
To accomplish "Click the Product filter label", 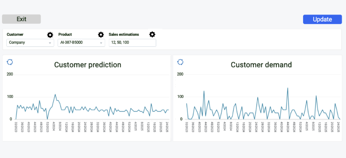I will point(65,35).
